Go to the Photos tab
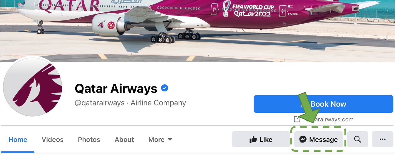395x157 pixels. (x=89, y=140)
